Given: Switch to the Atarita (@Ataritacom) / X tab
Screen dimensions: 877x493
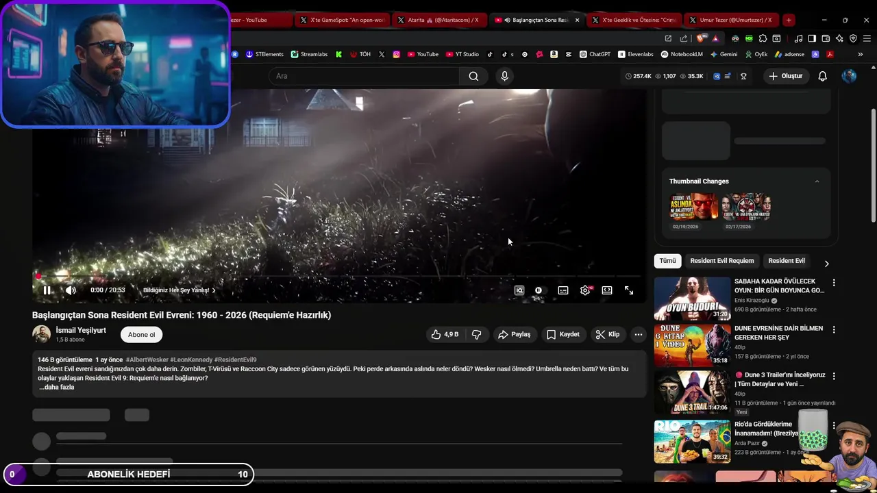Looking at the screenshot, I should click(x=441, y=20).
